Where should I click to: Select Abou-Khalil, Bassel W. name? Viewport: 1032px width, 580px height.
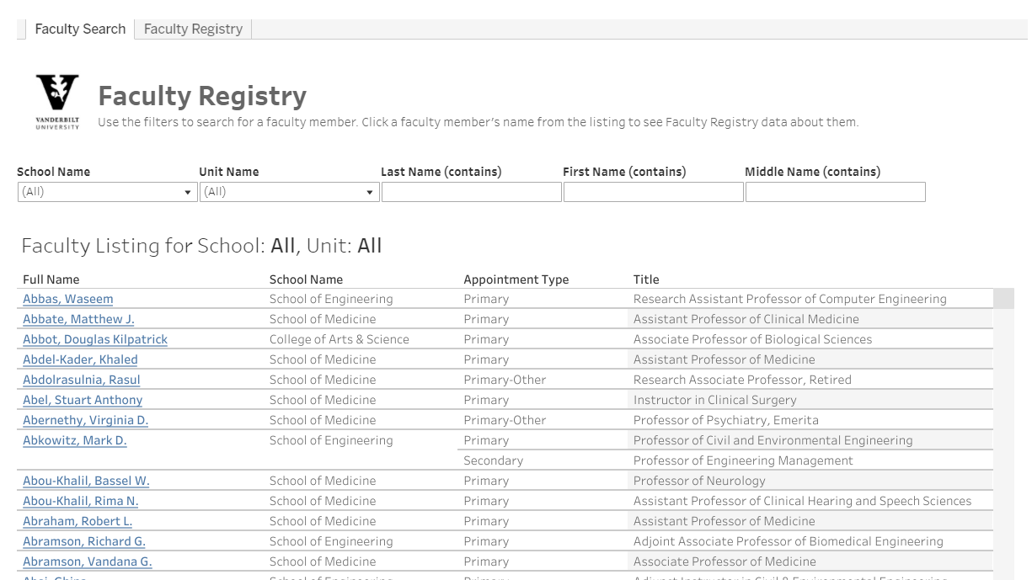click(x=84, y=481)
